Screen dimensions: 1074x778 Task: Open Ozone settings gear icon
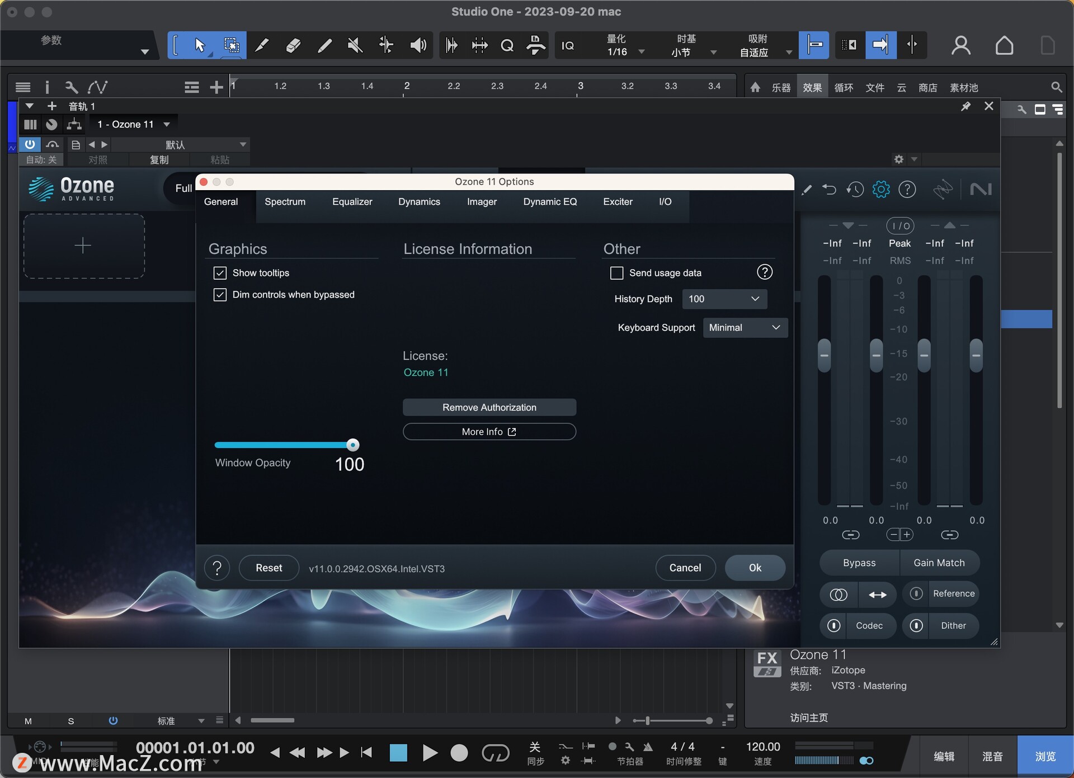(881, 190)
